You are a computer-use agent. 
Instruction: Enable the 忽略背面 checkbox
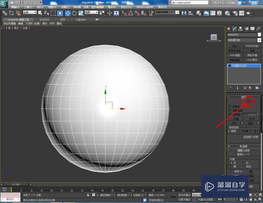(230, 110)
